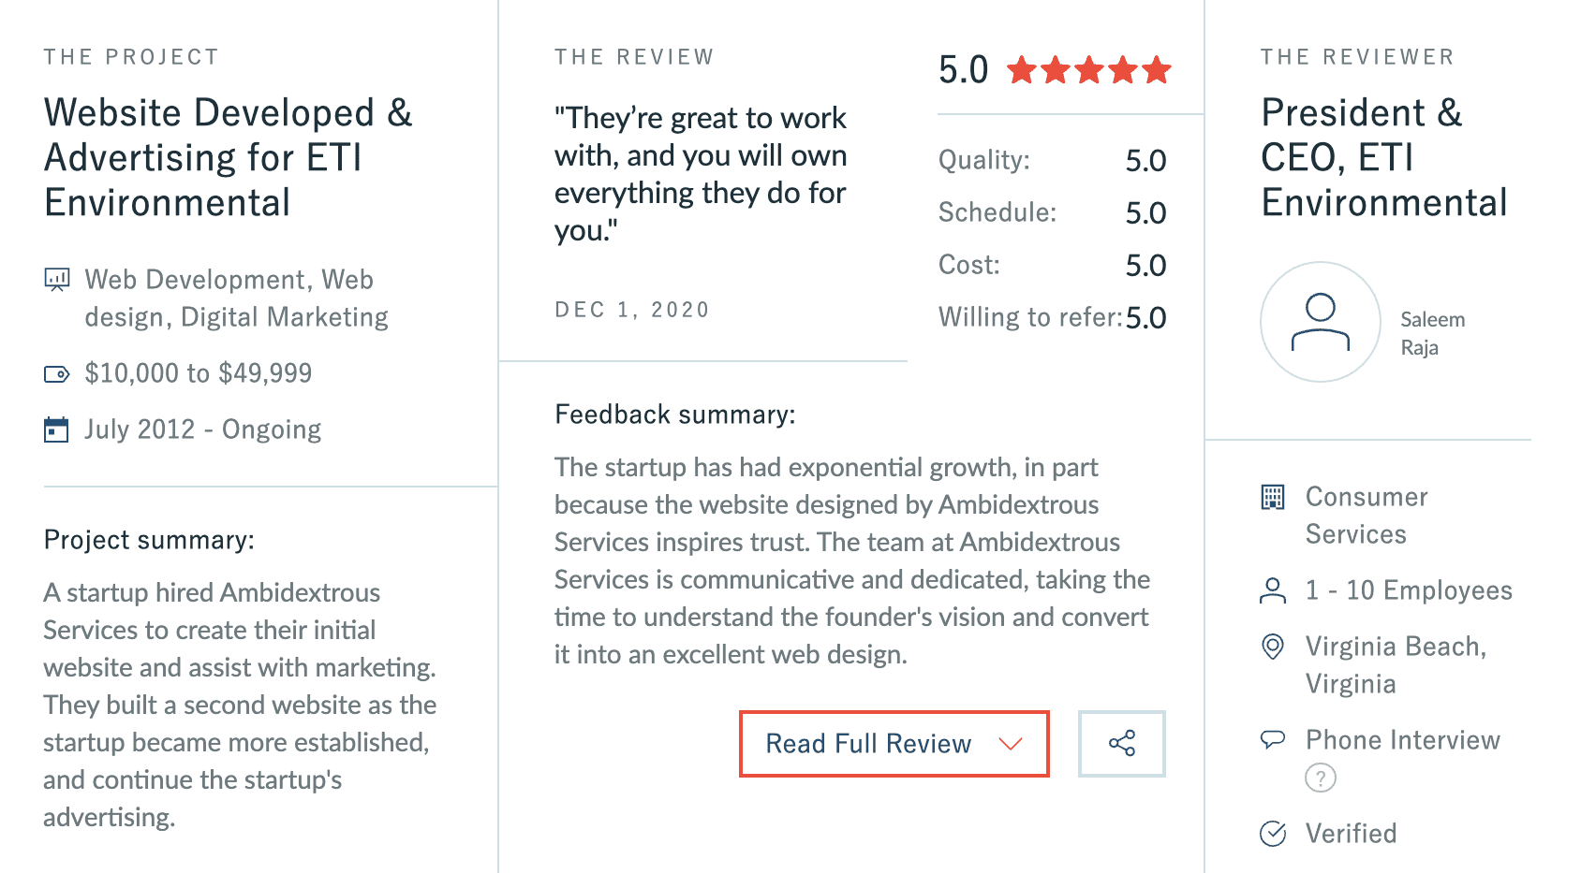The height and width of the screenshot is (873, 1581).
Task: Click the services presentation-board icon
Action: pyautogui.click(x=57, y=280)
